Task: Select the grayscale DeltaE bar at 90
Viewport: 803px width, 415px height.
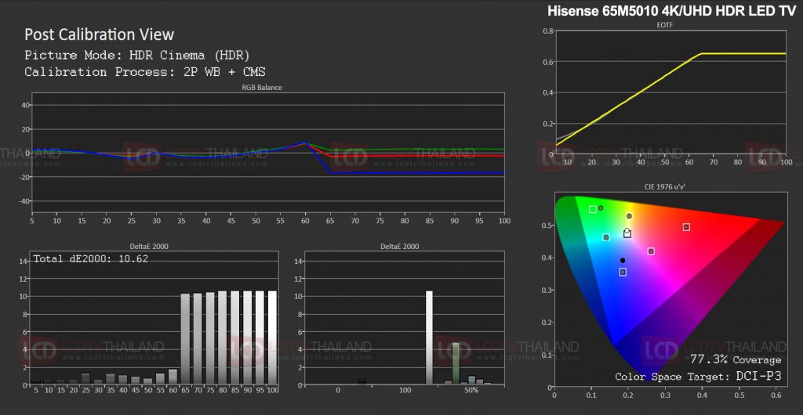Action: (x=247, y=337)
